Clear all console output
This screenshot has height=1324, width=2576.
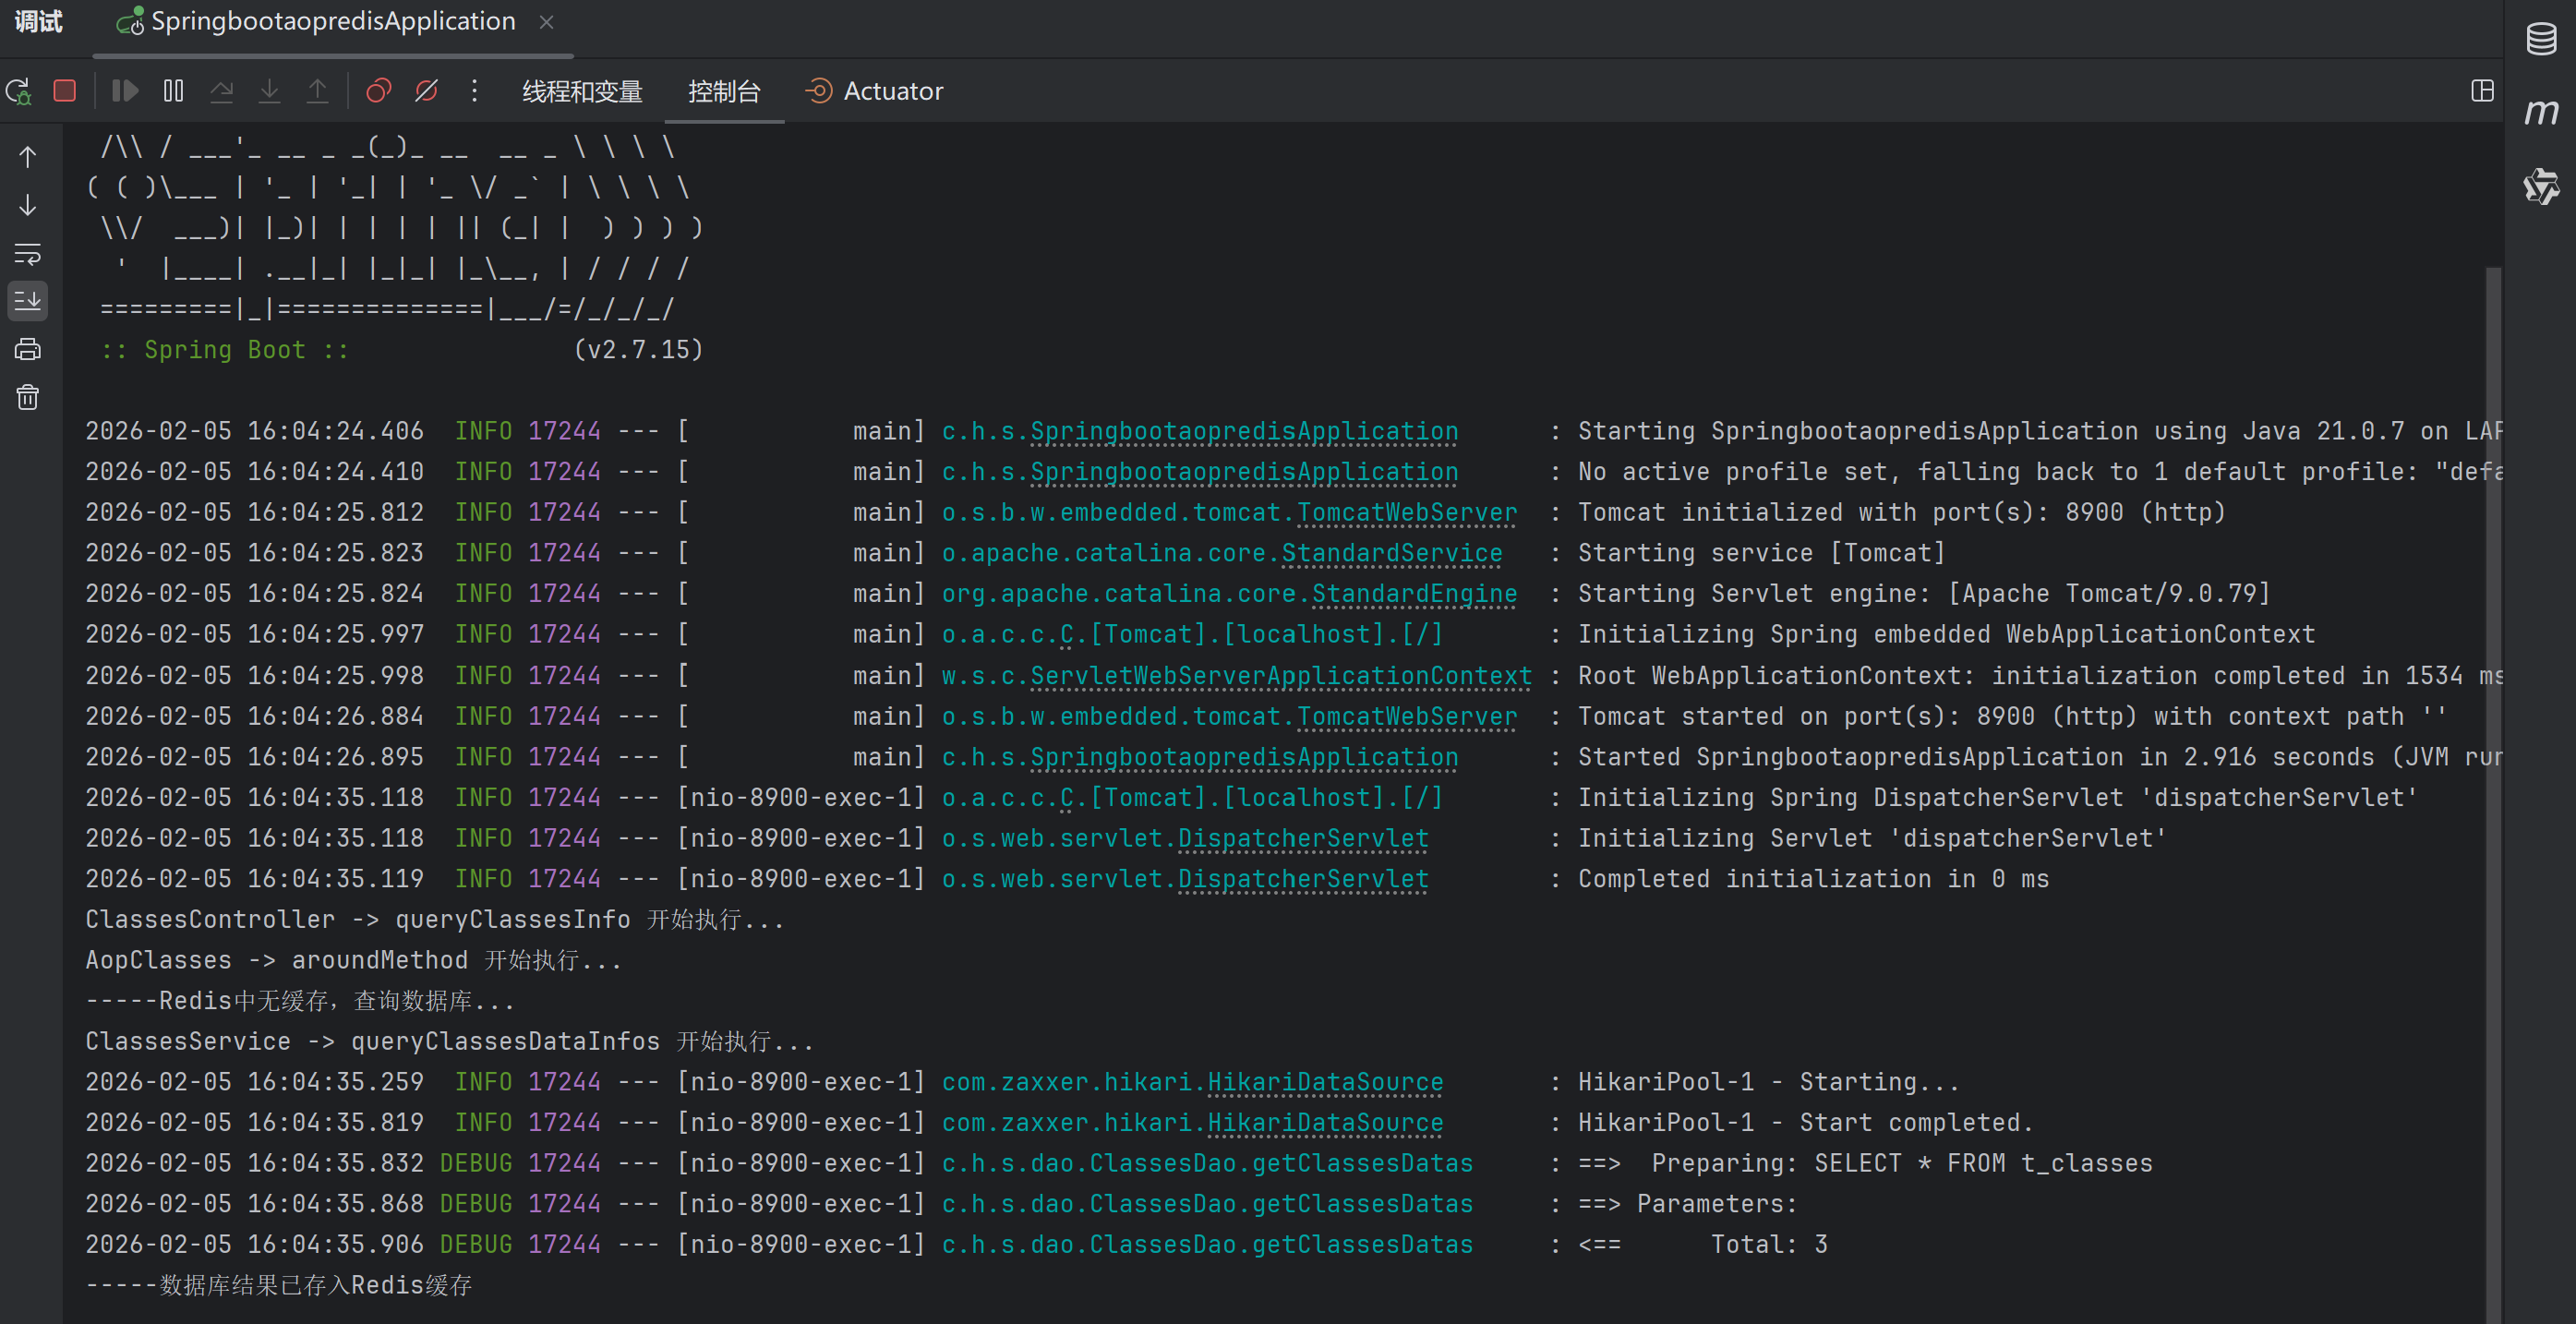[28, 397]
